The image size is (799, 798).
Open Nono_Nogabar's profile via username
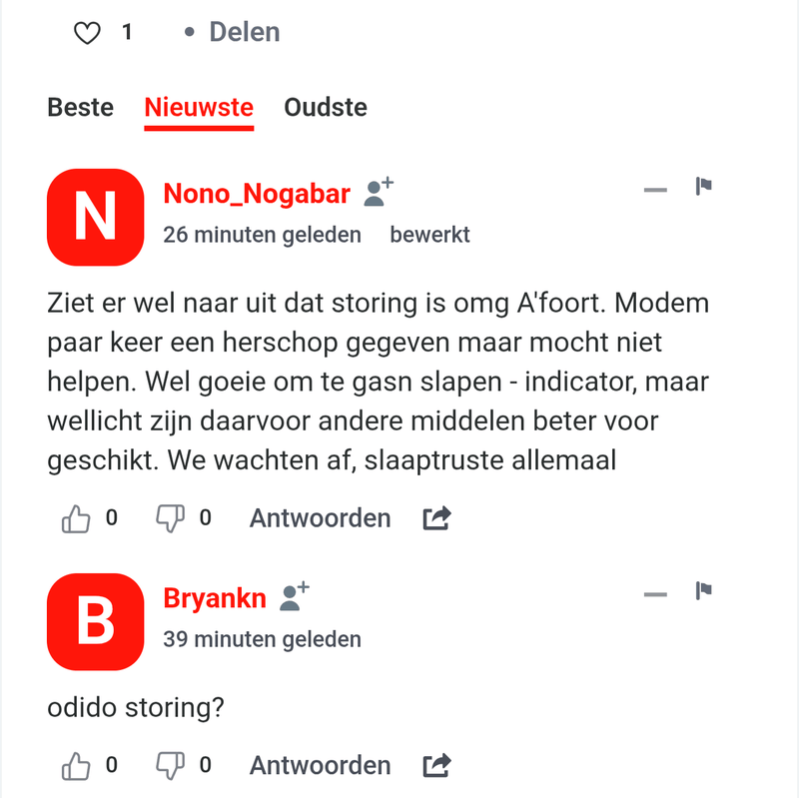[x=257, y=193]
